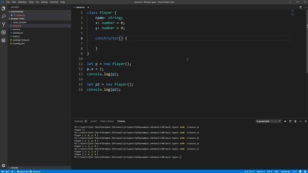
Task: Click 'p.x = 1;' on line 12
Action: pos(95,69)
